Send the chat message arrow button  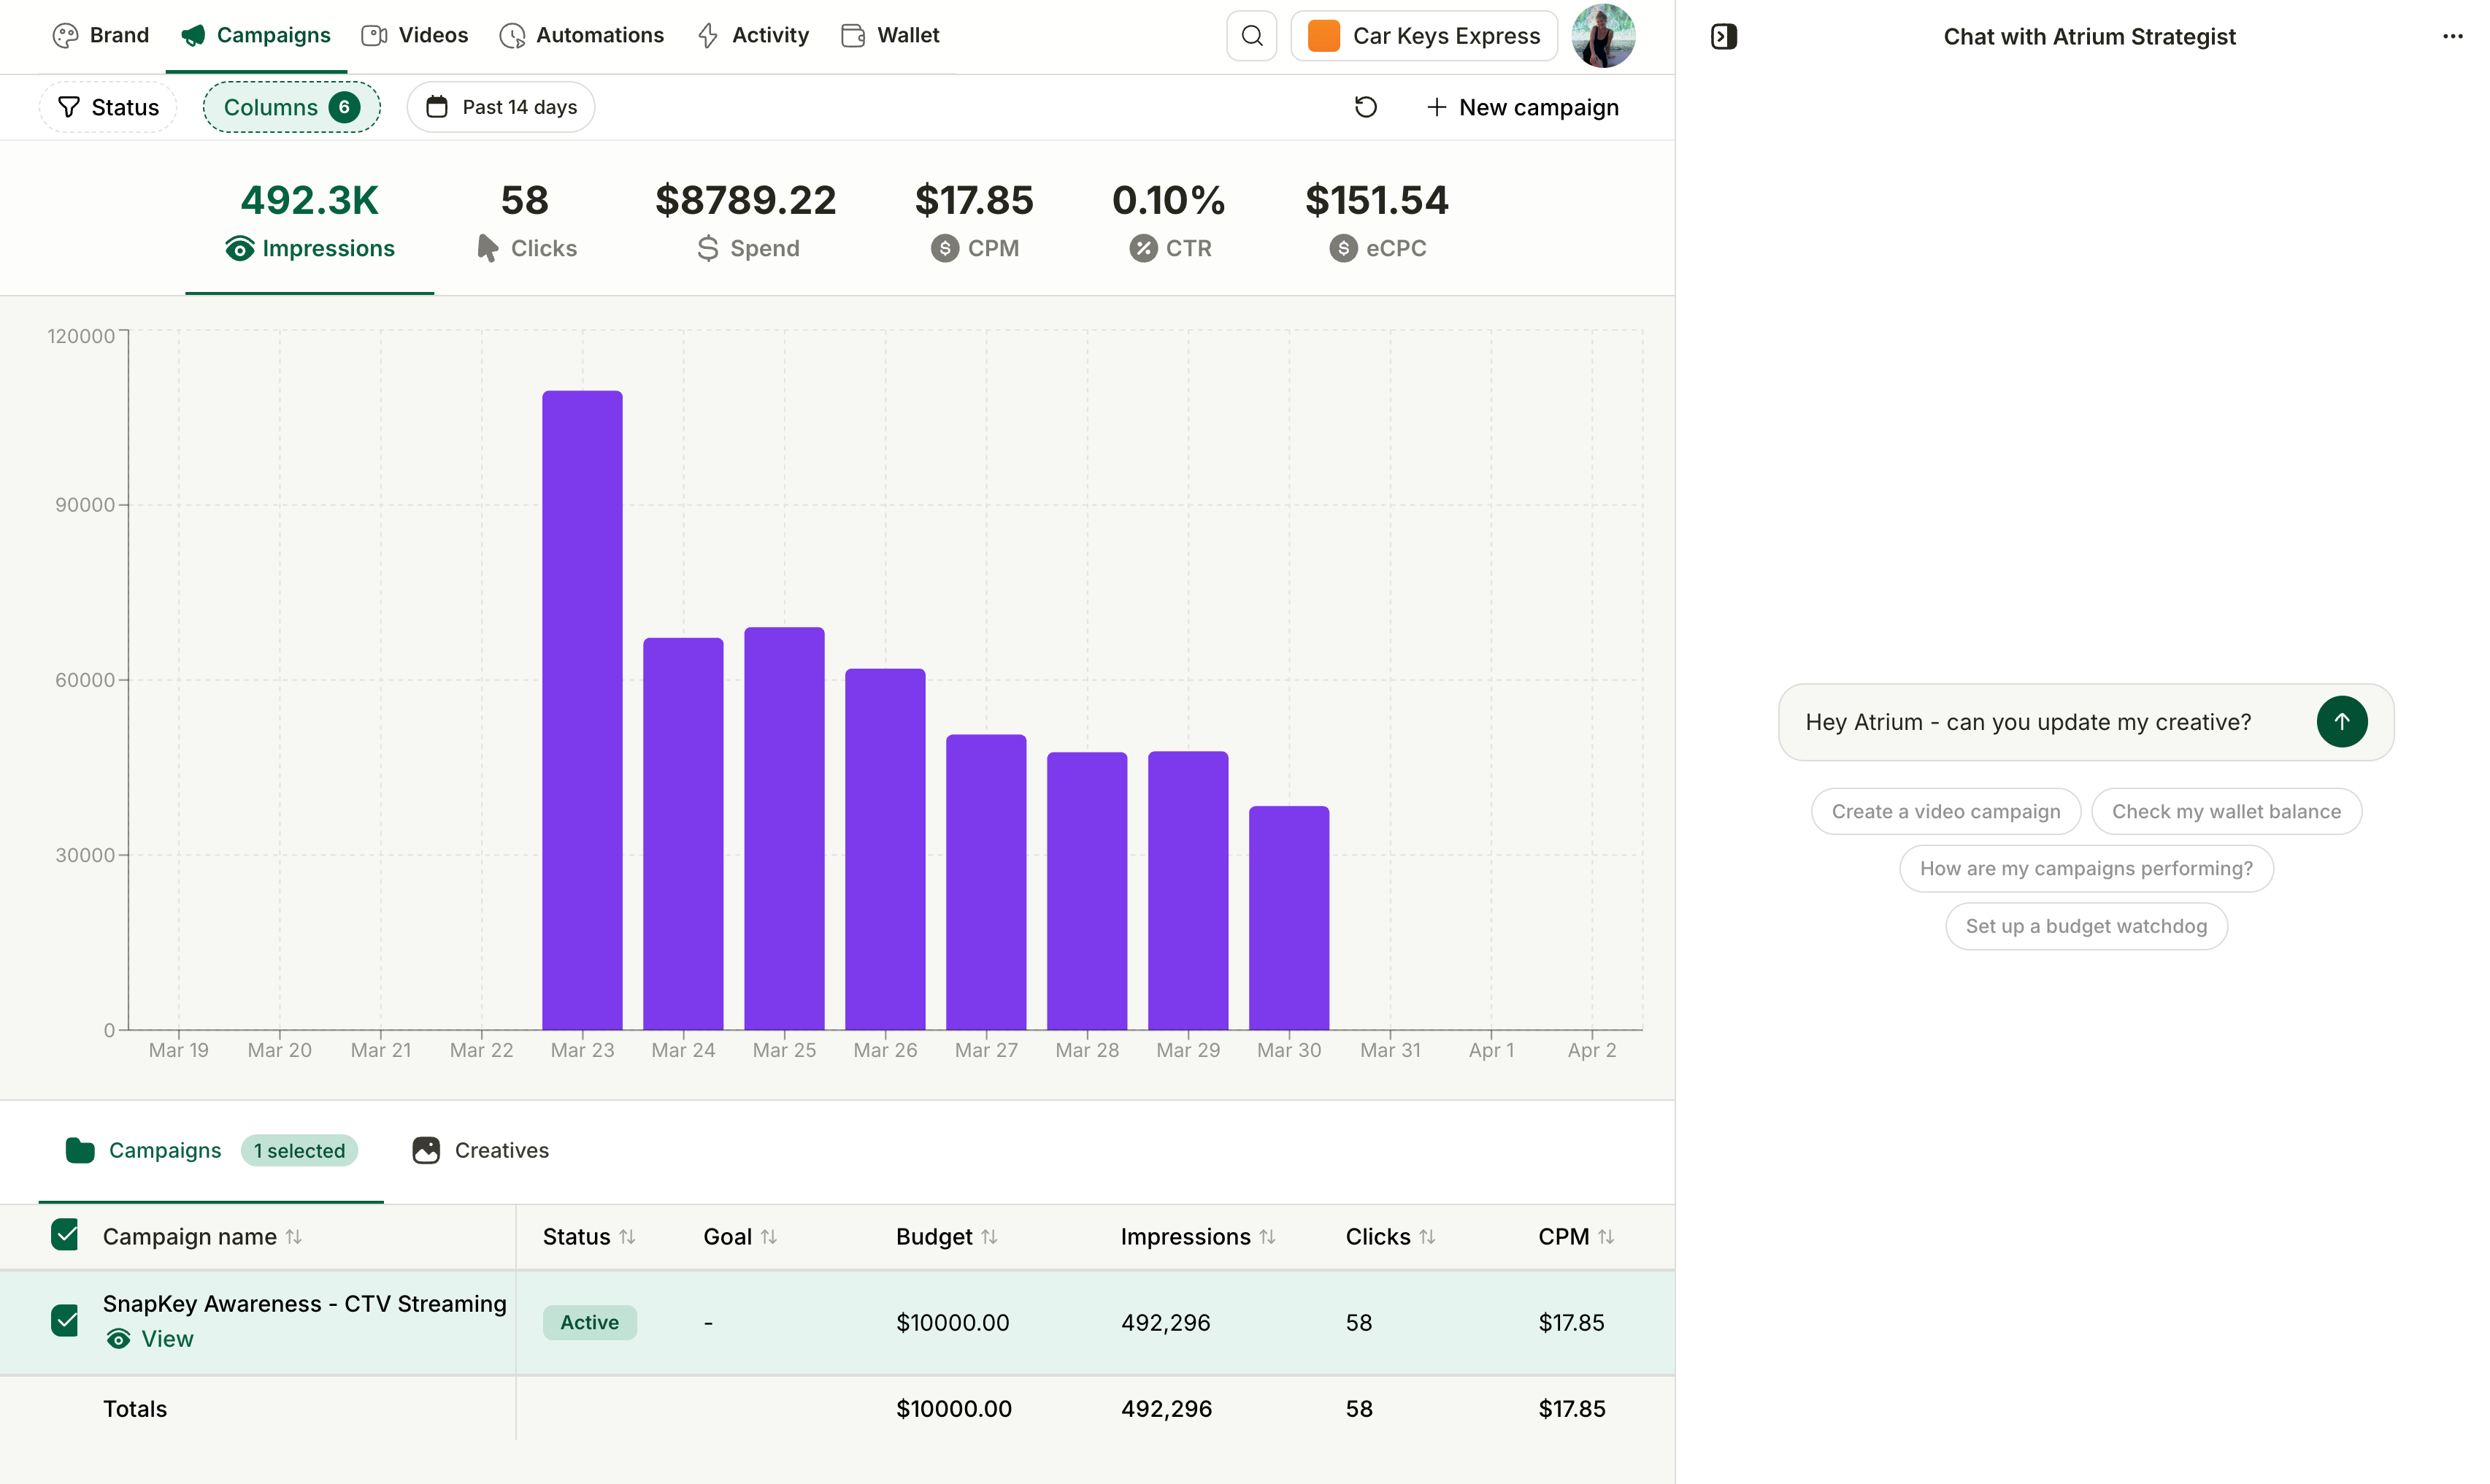point(2341,722)
